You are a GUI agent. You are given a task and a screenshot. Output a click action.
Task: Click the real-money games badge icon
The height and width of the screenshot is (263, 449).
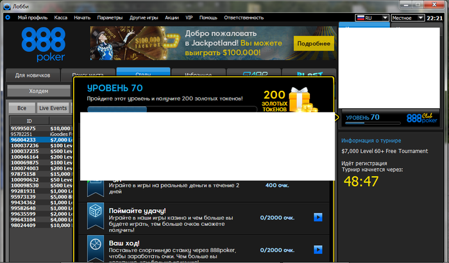click(x=96, y=189)
